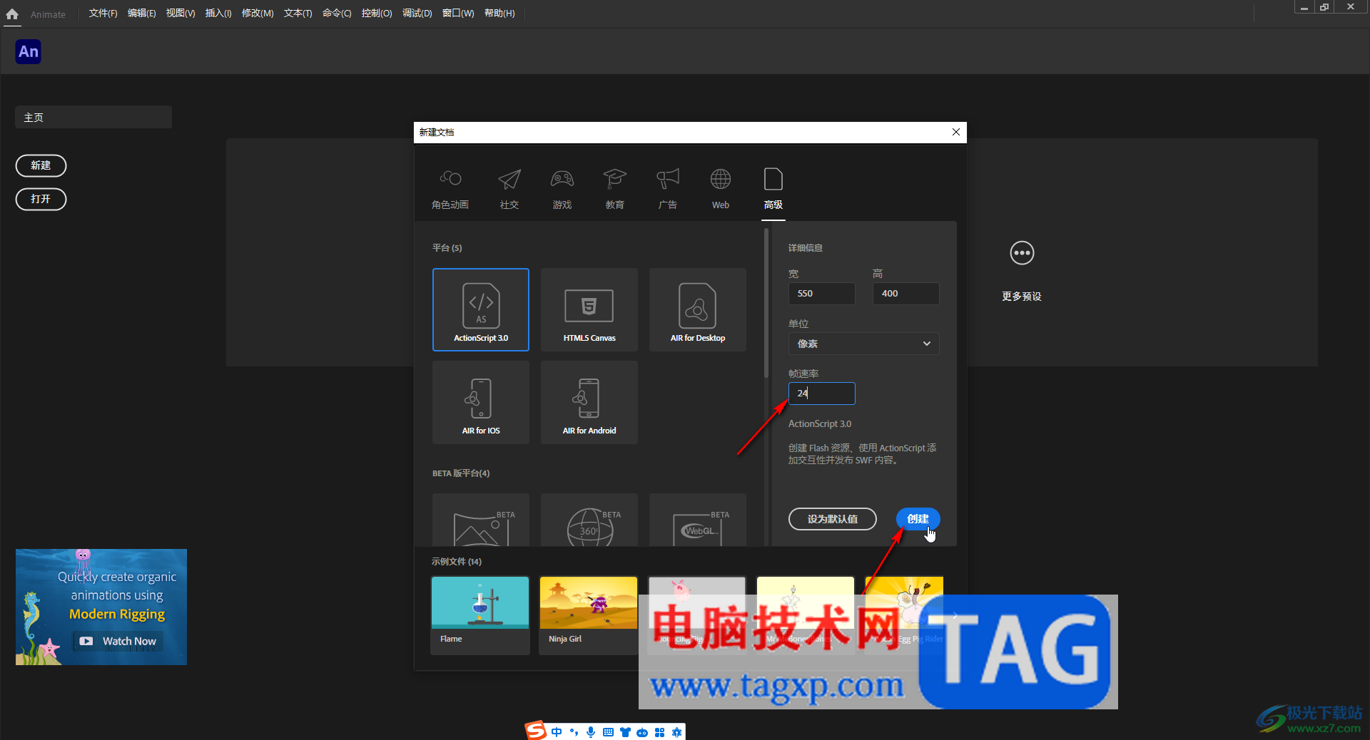Toggle the IME punctuation mode icon
This screenshot has width=1370, height=740.
[x=574, y=732]
